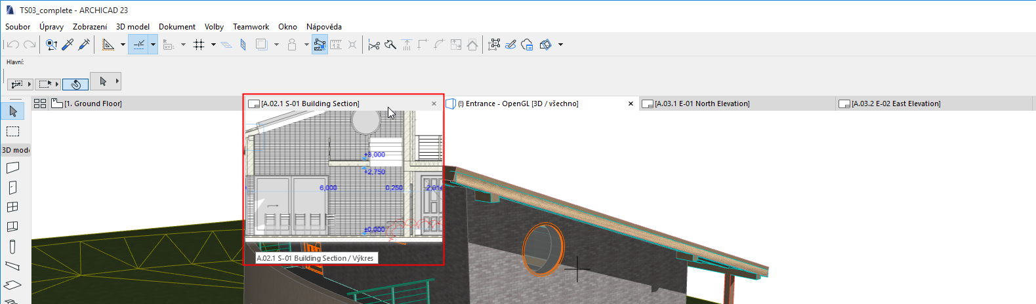Click the Split scissors icon

(x=374, y=45)
